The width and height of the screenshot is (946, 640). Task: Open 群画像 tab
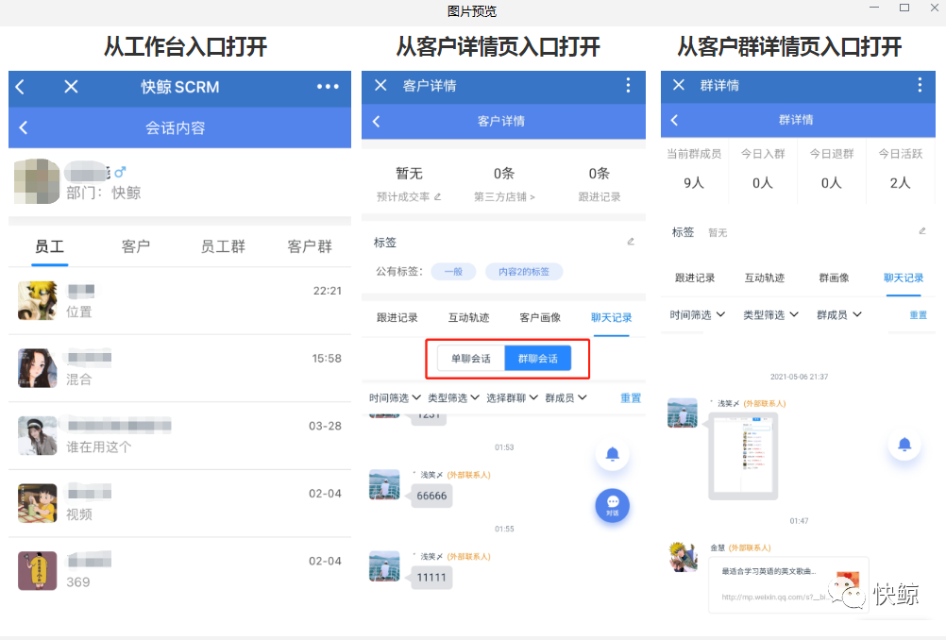point(834,278)
